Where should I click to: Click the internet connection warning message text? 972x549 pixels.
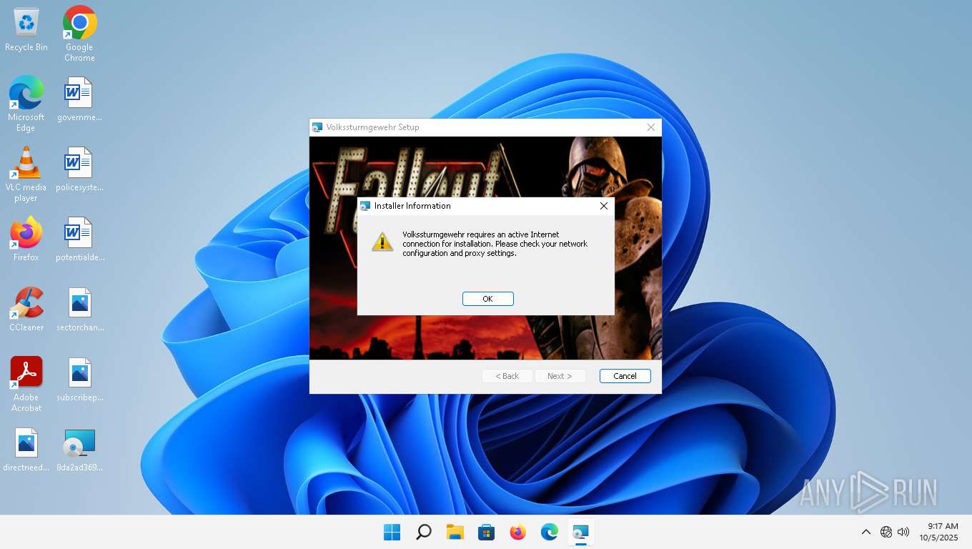tap(495, 244)
